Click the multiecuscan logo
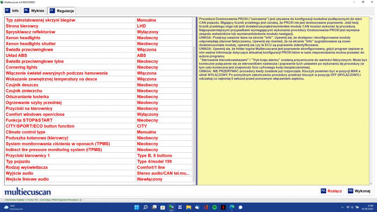 28,192
